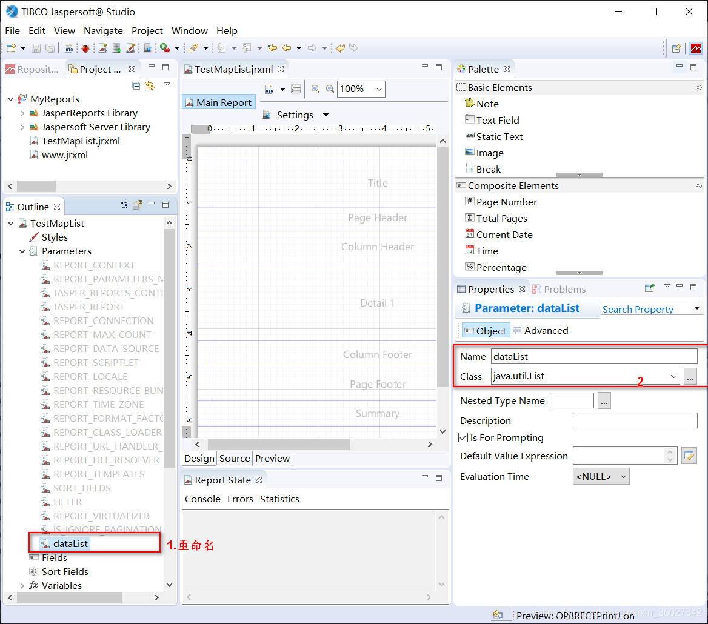The image size is (708, 624).
Task: Switch to the Source tab
Action: (235, 459)
